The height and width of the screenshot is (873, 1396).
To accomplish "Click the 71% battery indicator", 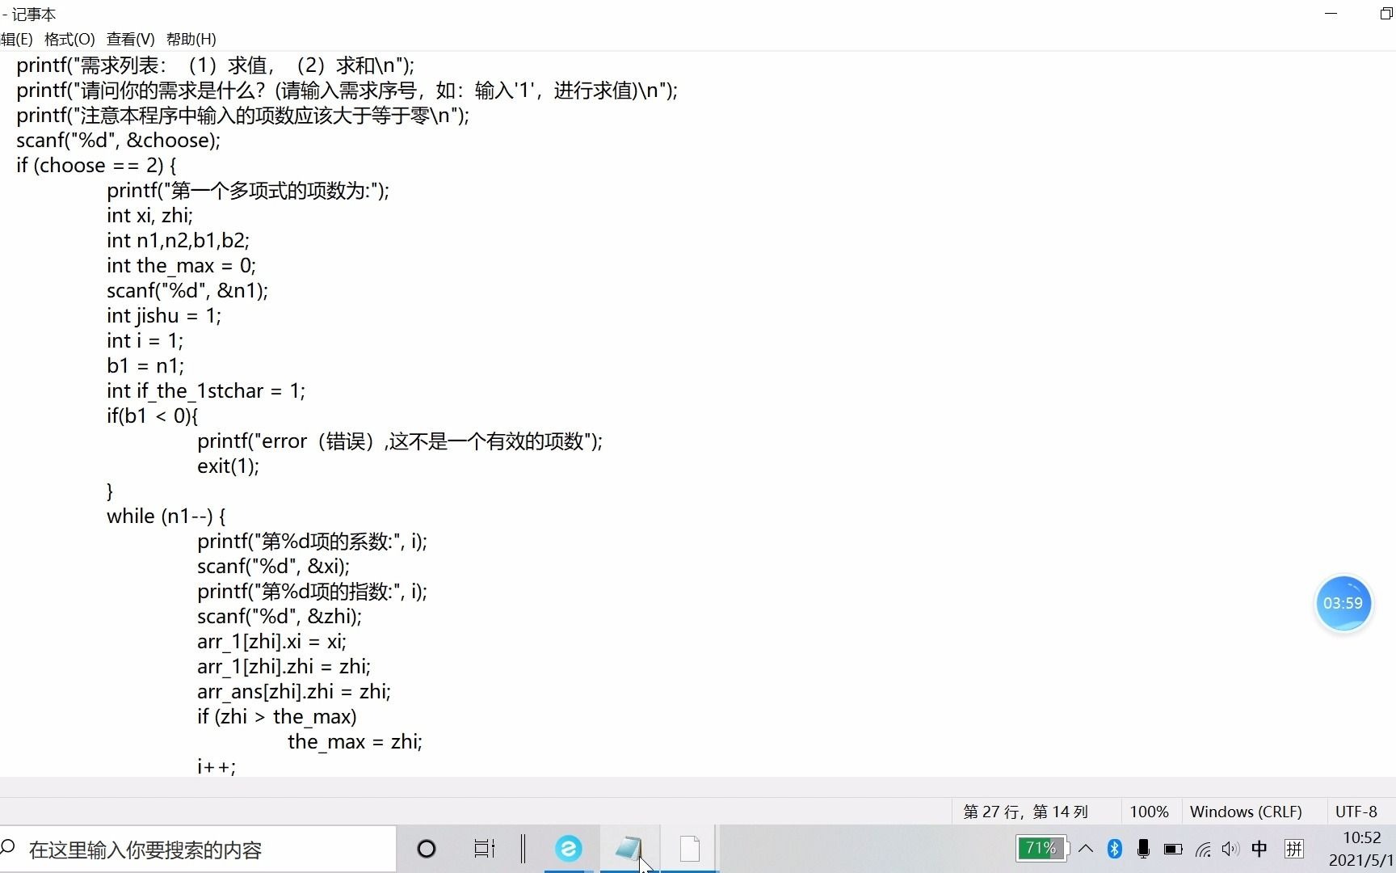I will coord(1041,849).
